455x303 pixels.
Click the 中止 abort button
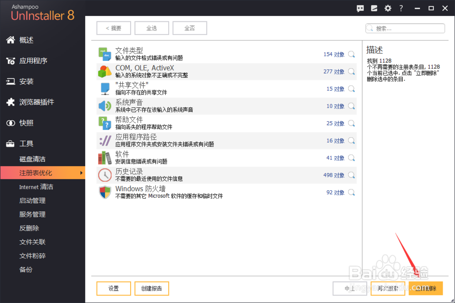point(350,288)
